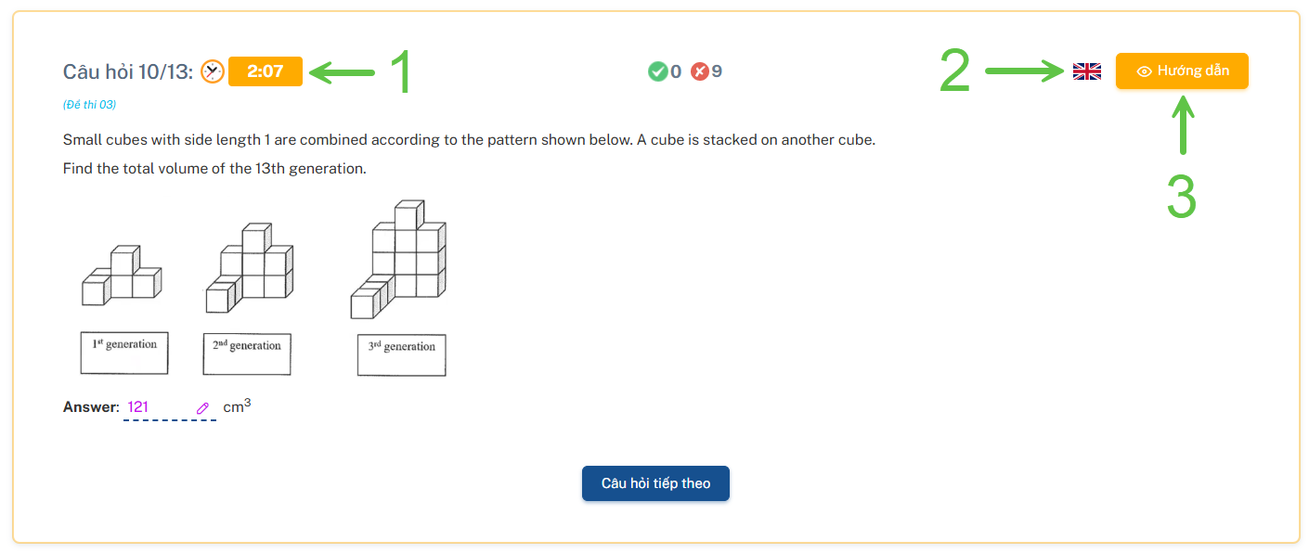This screenshot has height=553, width=1309.
Task: Click the 2nd generation label box
Action: pyautogui.click(x=246, y=354)
